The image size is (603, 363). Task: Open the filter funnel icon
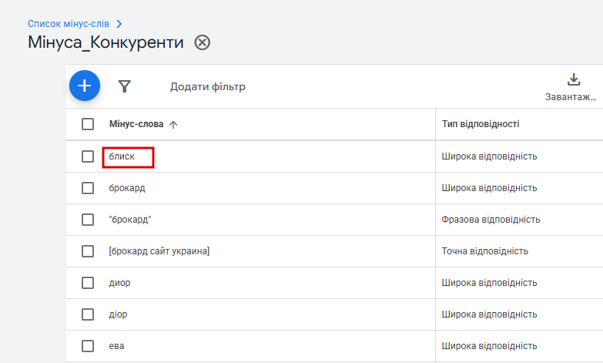pos(125,86)
